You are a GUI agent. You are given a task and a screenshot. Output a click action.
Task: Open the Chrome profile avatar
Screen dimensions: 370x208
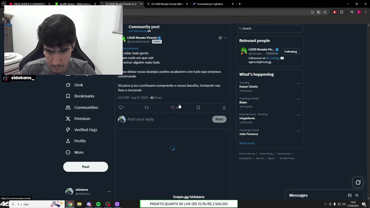(x=359, y=12)
